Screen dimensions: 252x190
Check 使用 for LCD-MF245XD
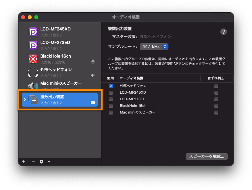(111, 93)
